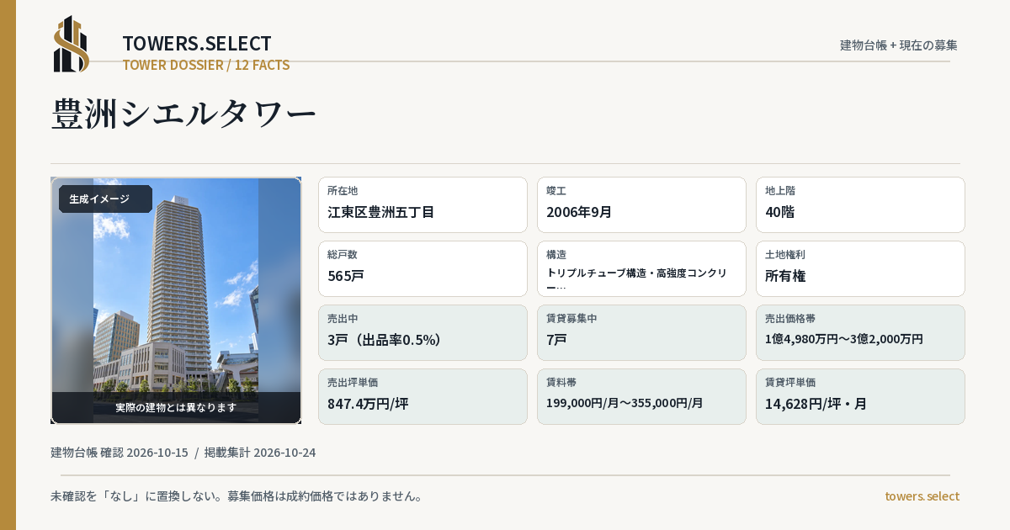This screenshot has height=530, width=1010.
Task: Open the towers.select footer link
Action: click(922, 496)
